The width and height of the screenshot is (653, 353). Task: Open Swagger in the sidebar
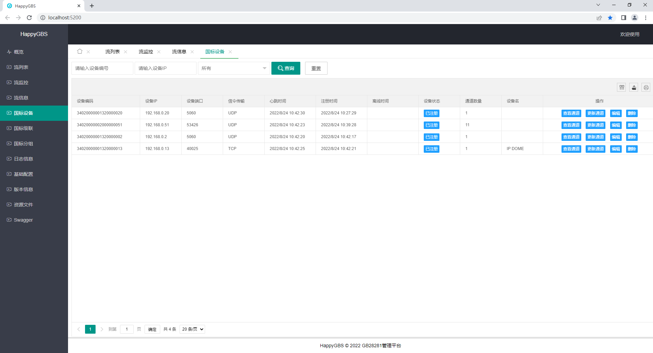[x=34, y=220]
